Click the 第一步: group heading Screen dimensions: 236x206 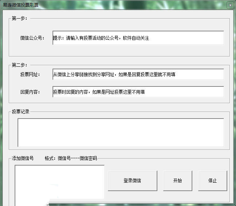[20, 18]
